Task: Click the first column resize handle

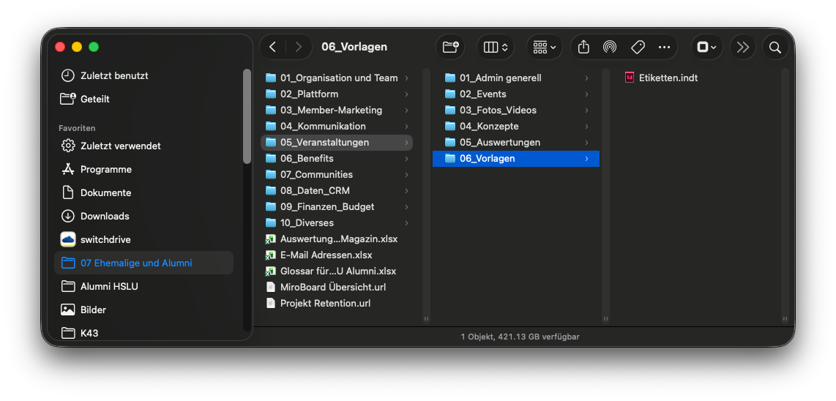Action: coord(426,318)
